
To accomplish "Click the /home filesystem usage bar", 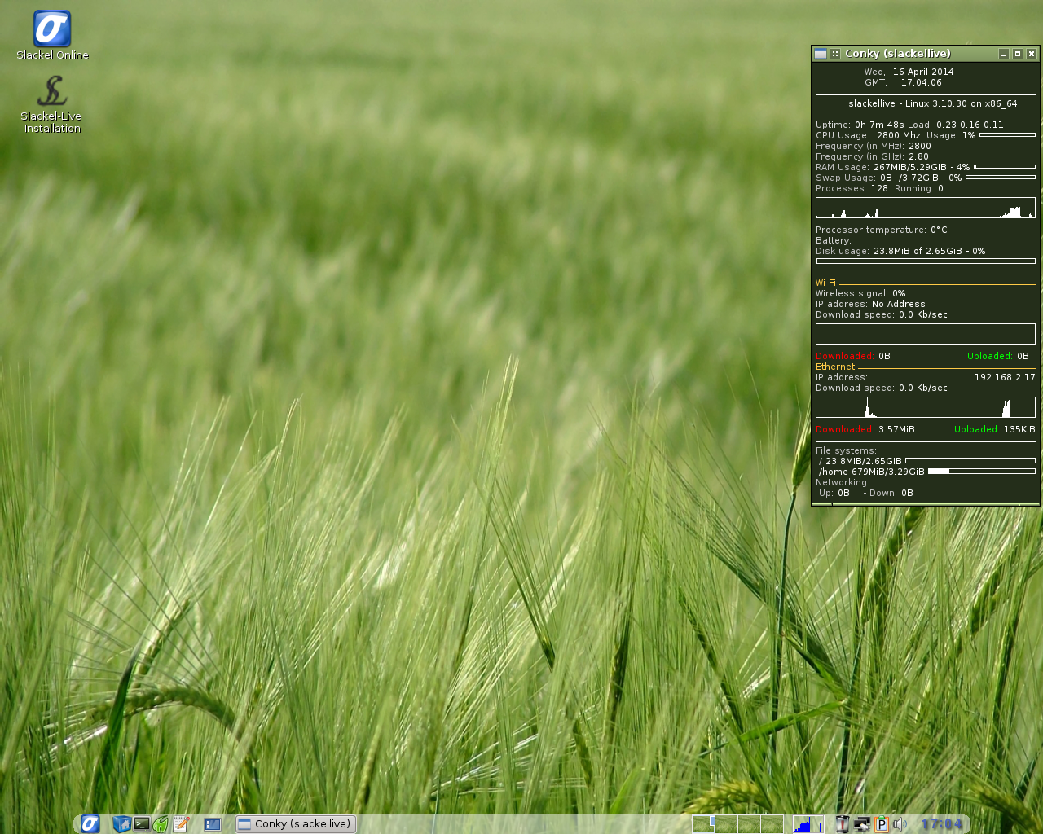I will click(x=982, y=472).
